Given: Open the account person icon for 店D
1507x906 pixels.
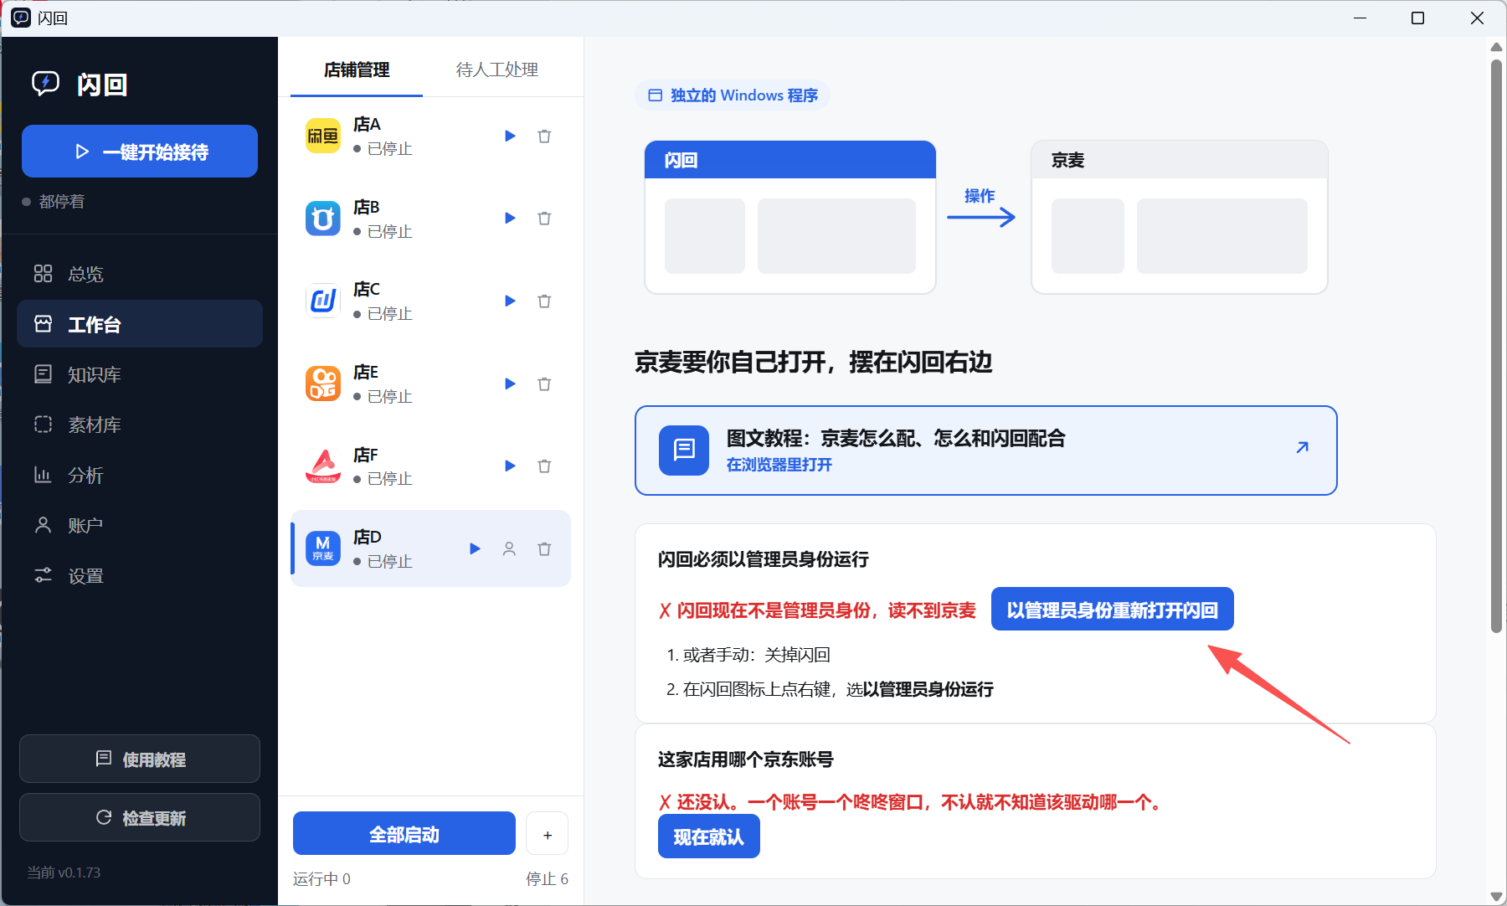Looking at the screenshot, I should [509, 548].
